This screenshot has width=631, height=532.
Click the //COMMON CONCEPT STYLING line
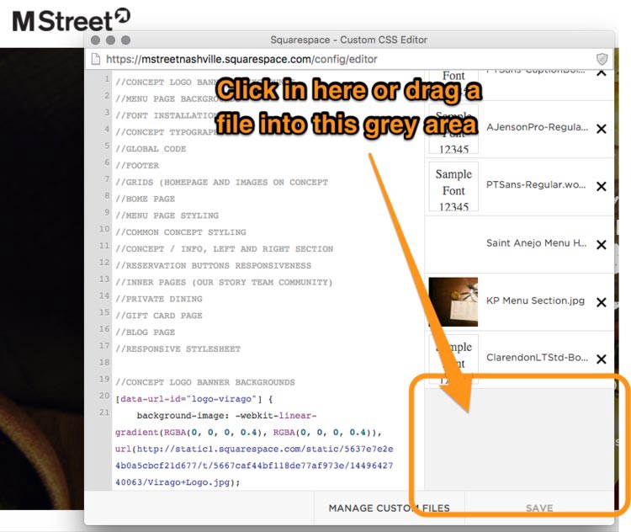(x=180, y=232)
